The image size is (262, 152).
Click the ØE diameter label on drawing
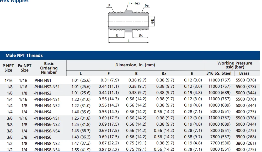click(x=153, y=22)
